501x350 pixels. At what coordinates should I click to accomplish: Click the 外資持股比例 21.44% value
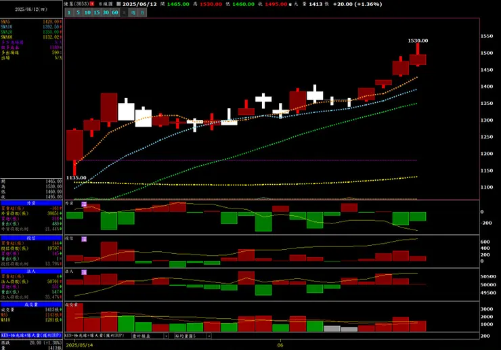[x=52, y=229]
